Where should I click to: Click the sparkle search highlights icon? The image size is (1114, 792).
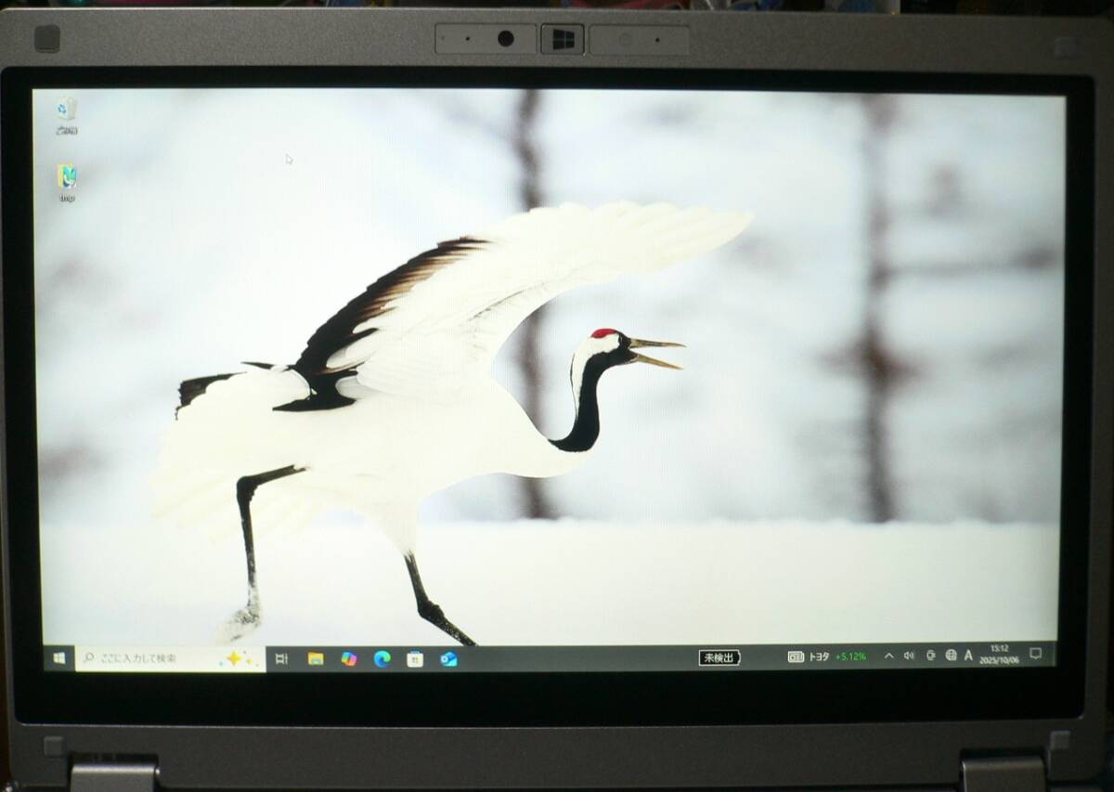tap(239, 657)
